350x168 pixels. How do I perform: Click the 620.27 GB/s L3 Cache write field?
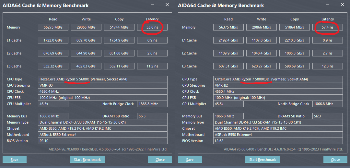262,66
